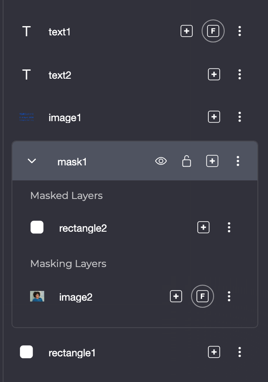Open the three-dot menu for rectangle1

[240, 352]
